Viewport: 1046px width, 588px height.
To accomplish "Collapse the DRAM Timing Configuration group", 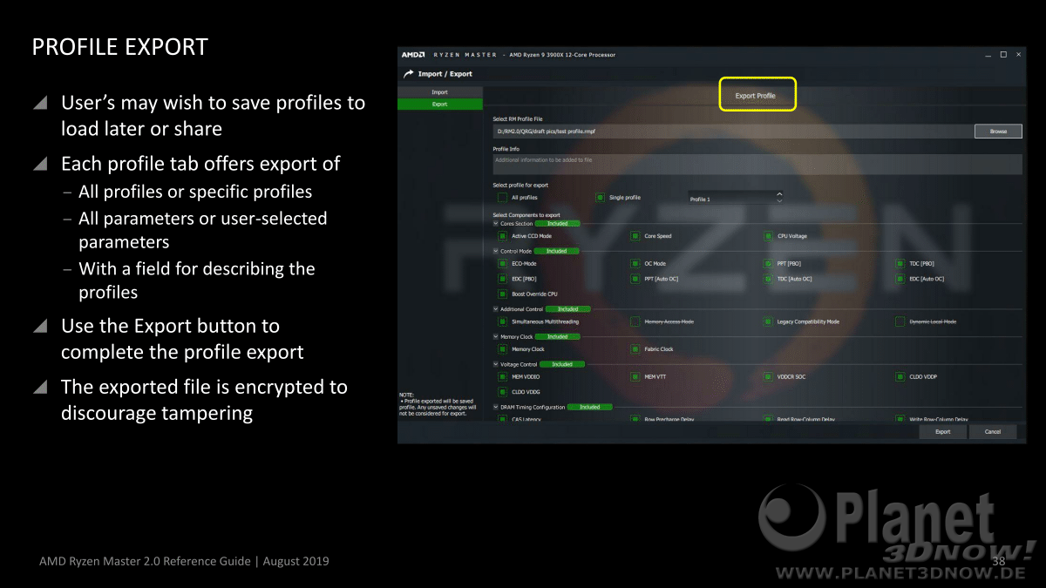I will click(496, 407).
